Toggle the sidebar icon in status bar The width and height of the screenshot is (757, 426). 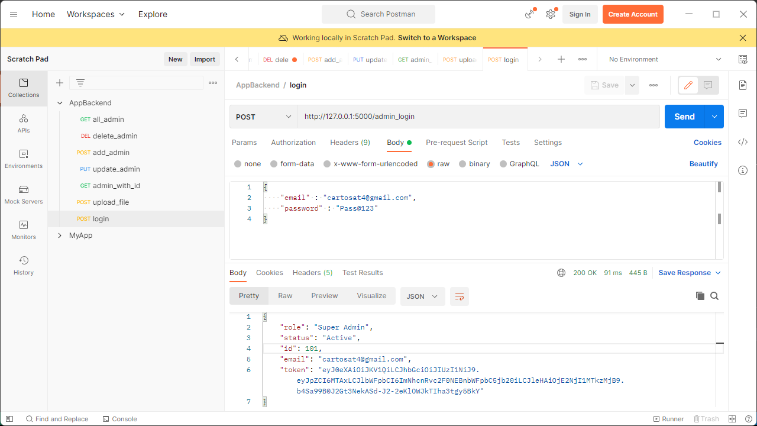point(9,419)
